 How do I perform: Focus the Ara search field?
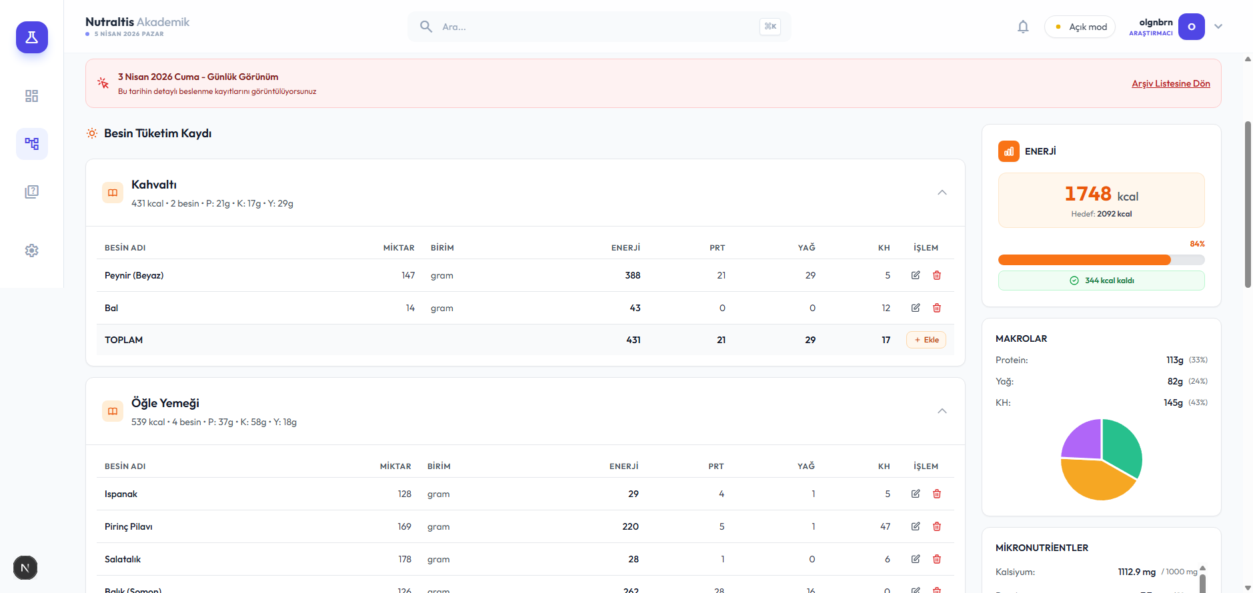click(x=599, y=27)
